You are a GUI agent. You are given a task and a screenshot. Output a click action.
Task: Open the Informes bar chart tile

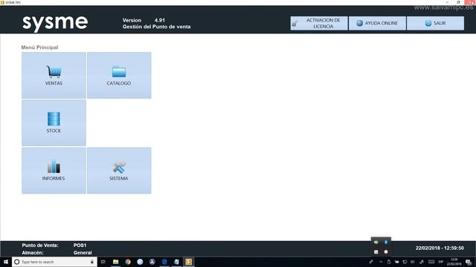point(54,171)
